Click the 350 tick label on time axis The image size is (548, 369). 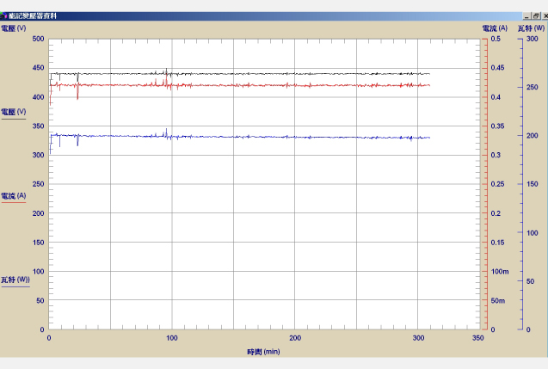click(x=479, y=338)
